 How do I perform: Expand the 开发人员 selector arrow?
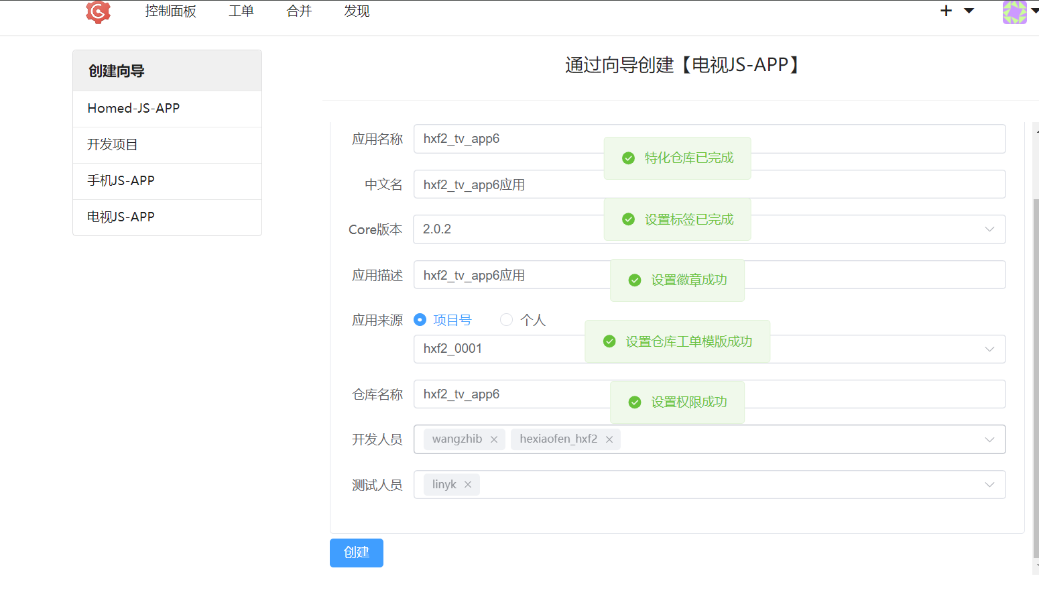(989, 439)
